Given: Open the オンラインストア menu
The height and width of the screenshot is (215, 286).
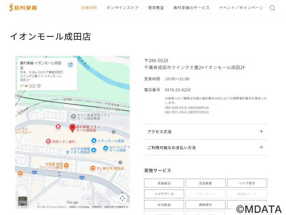Looking at the screenshot, I should [x=123, y=8].
